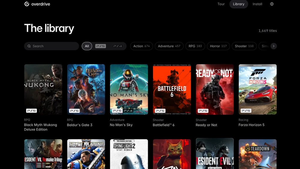
Task: Click title text 'Battlefield™ 6'
Action: 163,125
